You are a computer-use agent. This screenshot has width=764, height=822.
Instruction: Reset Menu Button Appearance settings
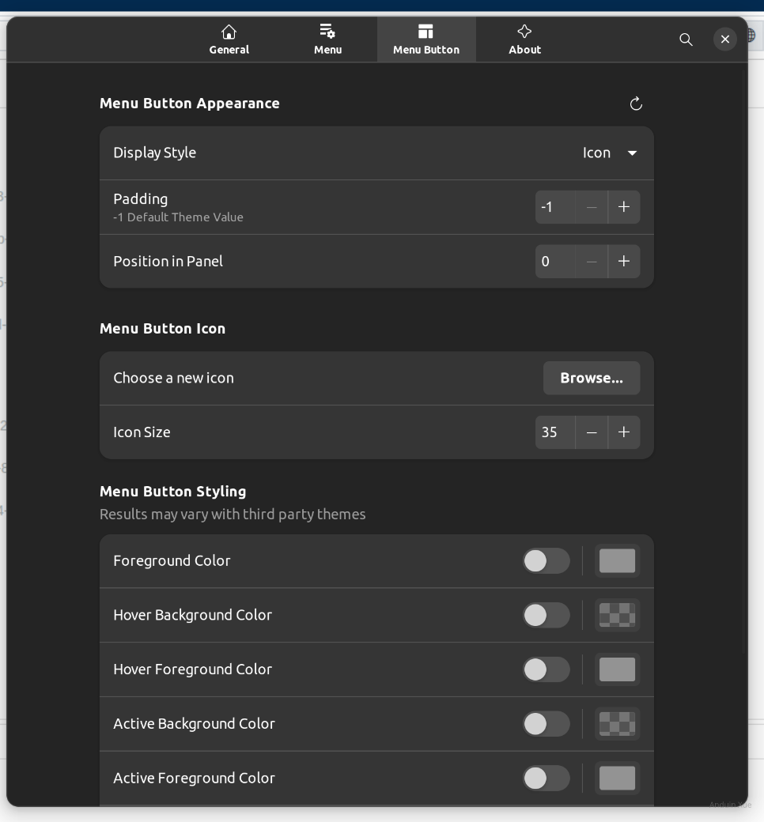[x=636, y=104]
